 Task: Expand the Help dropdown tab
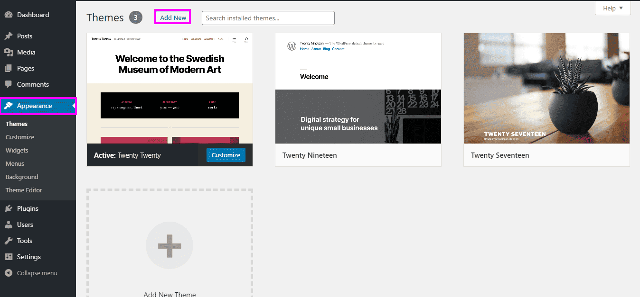tap(612, 8)
